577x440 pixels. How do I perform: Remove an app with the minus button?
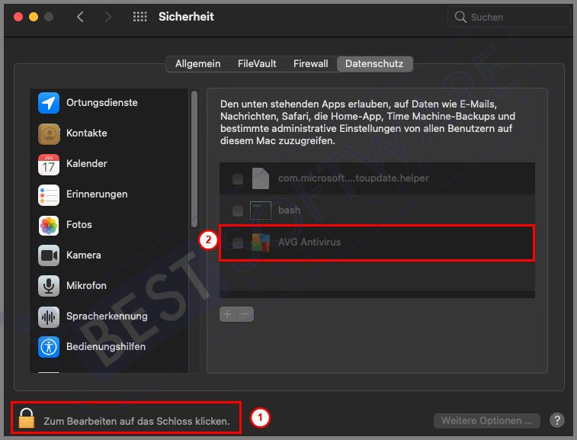click(x=245, y=314)
